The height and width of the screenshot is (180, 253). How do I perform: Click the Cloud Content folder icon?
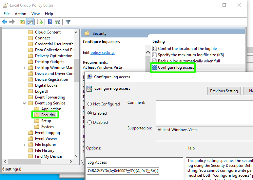pos(30,32)
